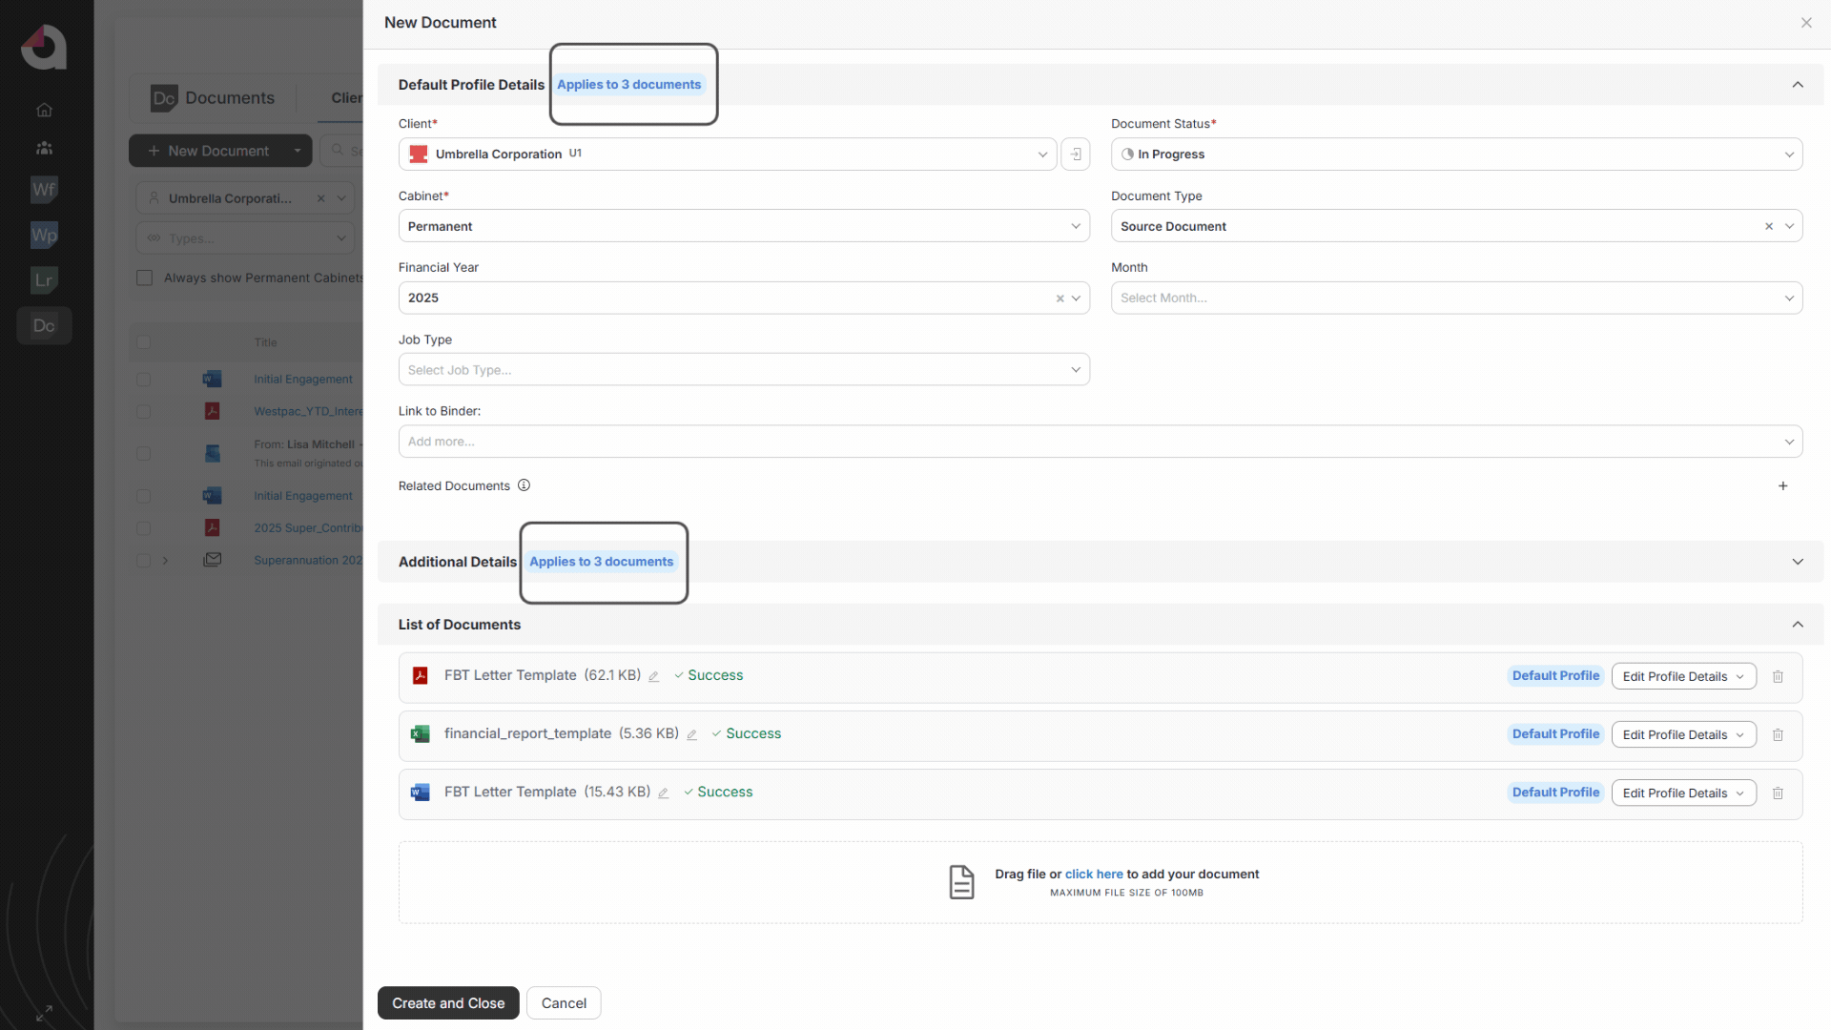Clear the Source Document type selection

1769,226
